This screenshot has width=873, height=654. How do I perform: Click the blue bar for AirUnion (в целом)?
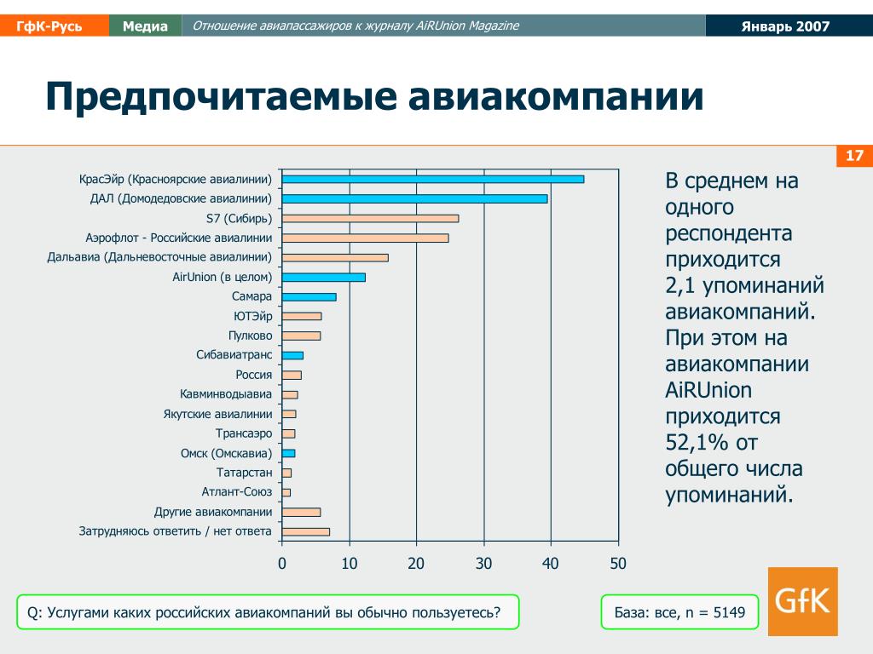[323, 277]
